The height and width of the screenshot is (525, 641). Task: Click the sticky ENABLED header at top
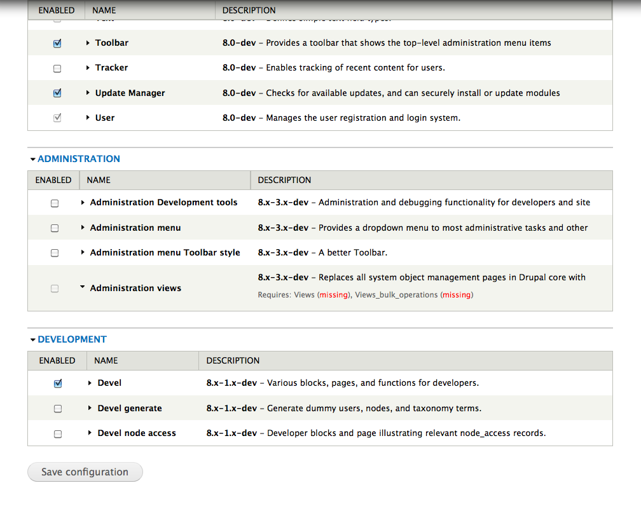[57, 11]
